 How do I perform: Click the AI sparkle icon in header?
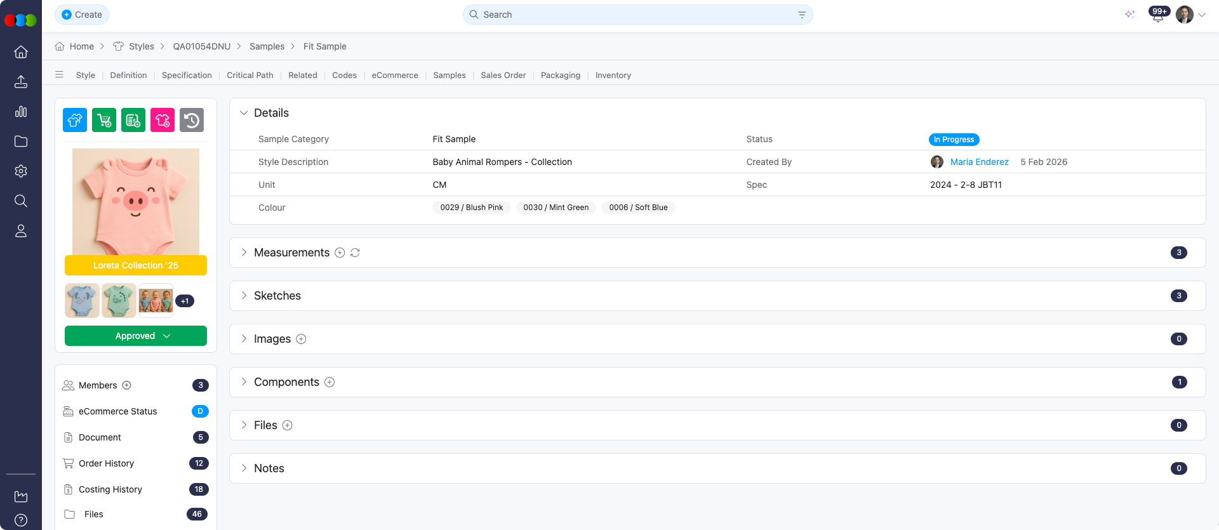[x=1129, y=15]
